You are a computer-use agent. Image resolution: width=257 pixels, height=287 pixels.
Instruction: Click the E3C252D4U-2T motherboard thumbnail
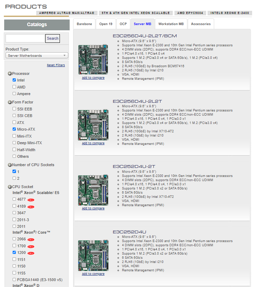pos(93,190)
